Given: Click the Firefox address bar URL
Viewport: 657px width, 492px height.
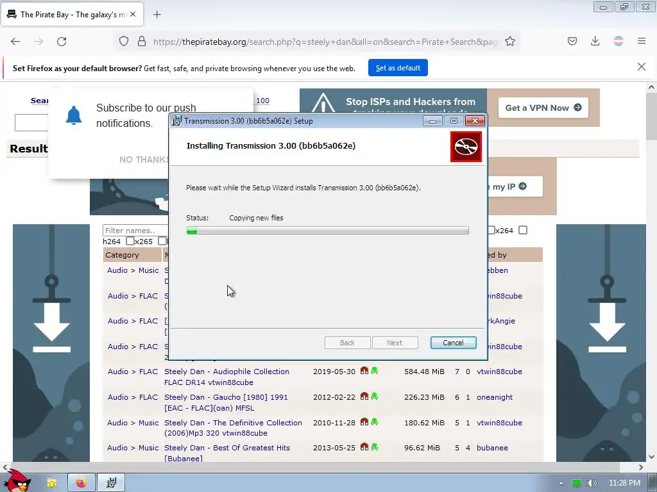Looking at the screenshot, I should [325, 42].
